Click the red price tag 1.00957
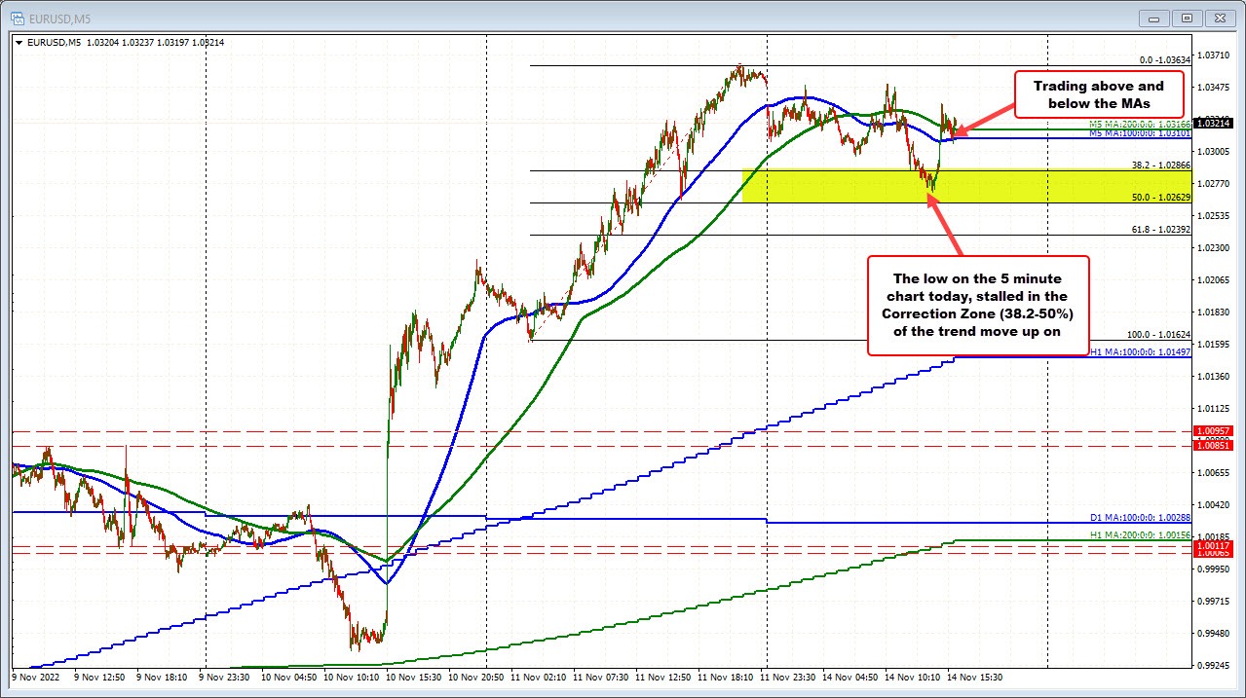The image size is (1246, 698). coord(1215,429)
